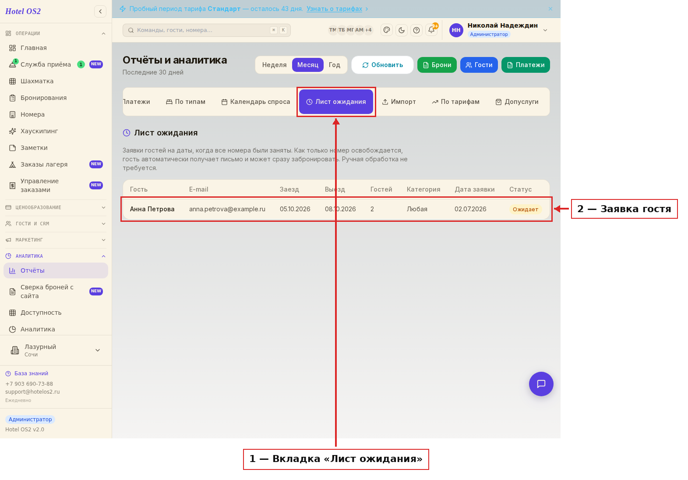Open the Лазурный property selector
Image resolution: width=688 pixels, height=480 pixels.
56,350
